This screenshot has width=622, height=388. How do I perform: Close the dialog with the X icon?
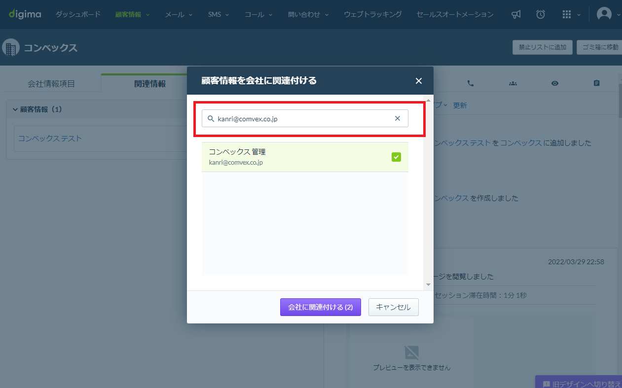click(419, 81)
